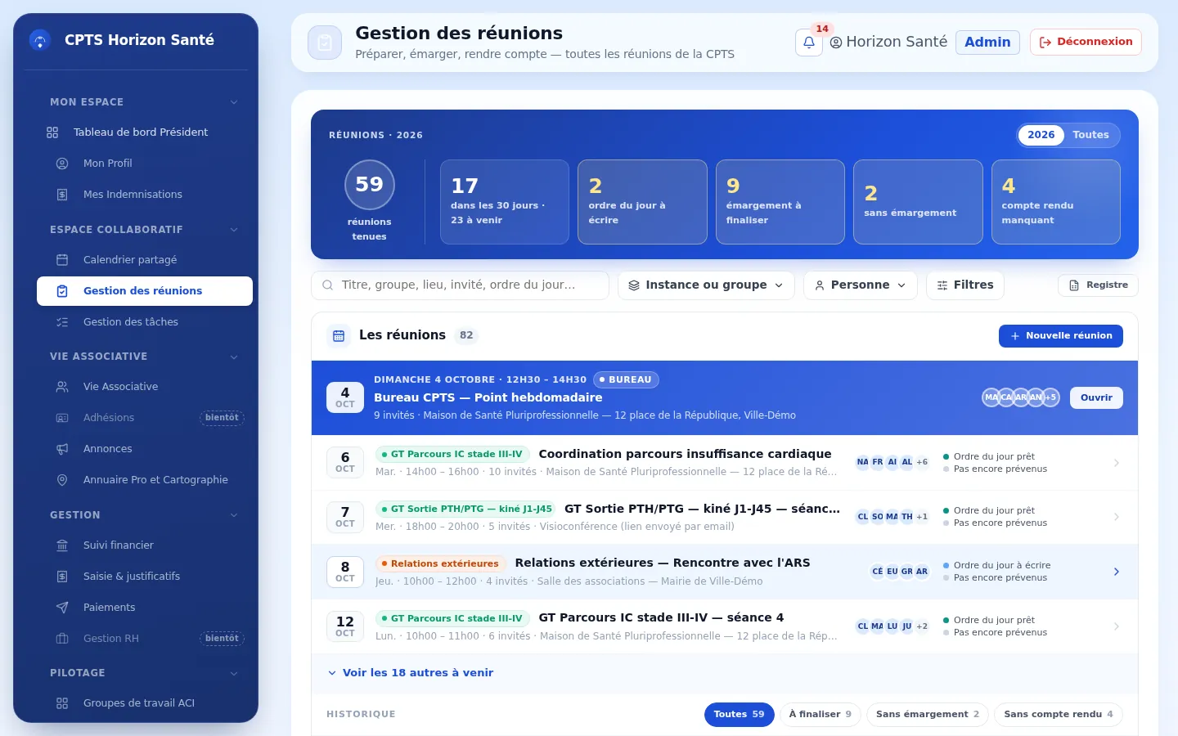Open Coordination parcours insuffisance cardiaque meeting
Viewport: 1178px width, 736px height.
click(x=724, y=463)
